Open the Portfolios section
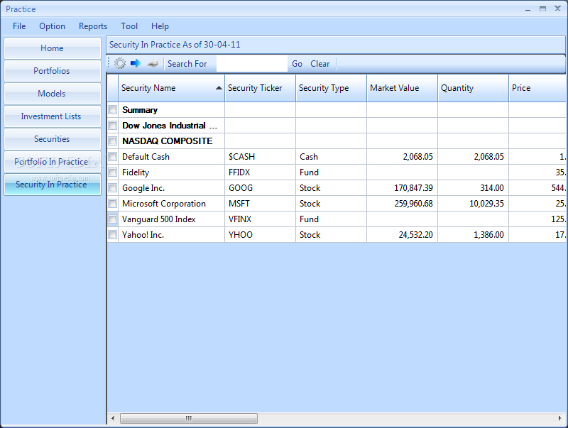The height and width of the screenshot is (428, 568). tap(52, 71)
